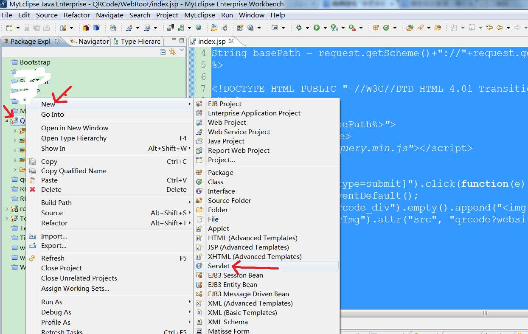Toggle Link with Editor arrows icon

(x=172, y=52)
